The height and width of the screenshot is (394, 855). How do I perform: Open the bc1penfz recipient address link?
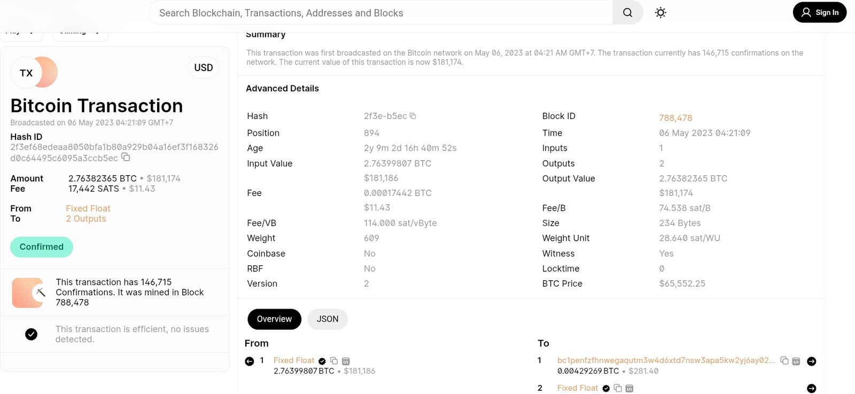point(665,360)
